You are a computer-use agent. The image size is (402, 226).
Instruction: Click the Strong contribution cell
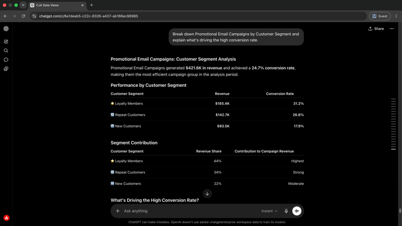(x=298, y=172)
